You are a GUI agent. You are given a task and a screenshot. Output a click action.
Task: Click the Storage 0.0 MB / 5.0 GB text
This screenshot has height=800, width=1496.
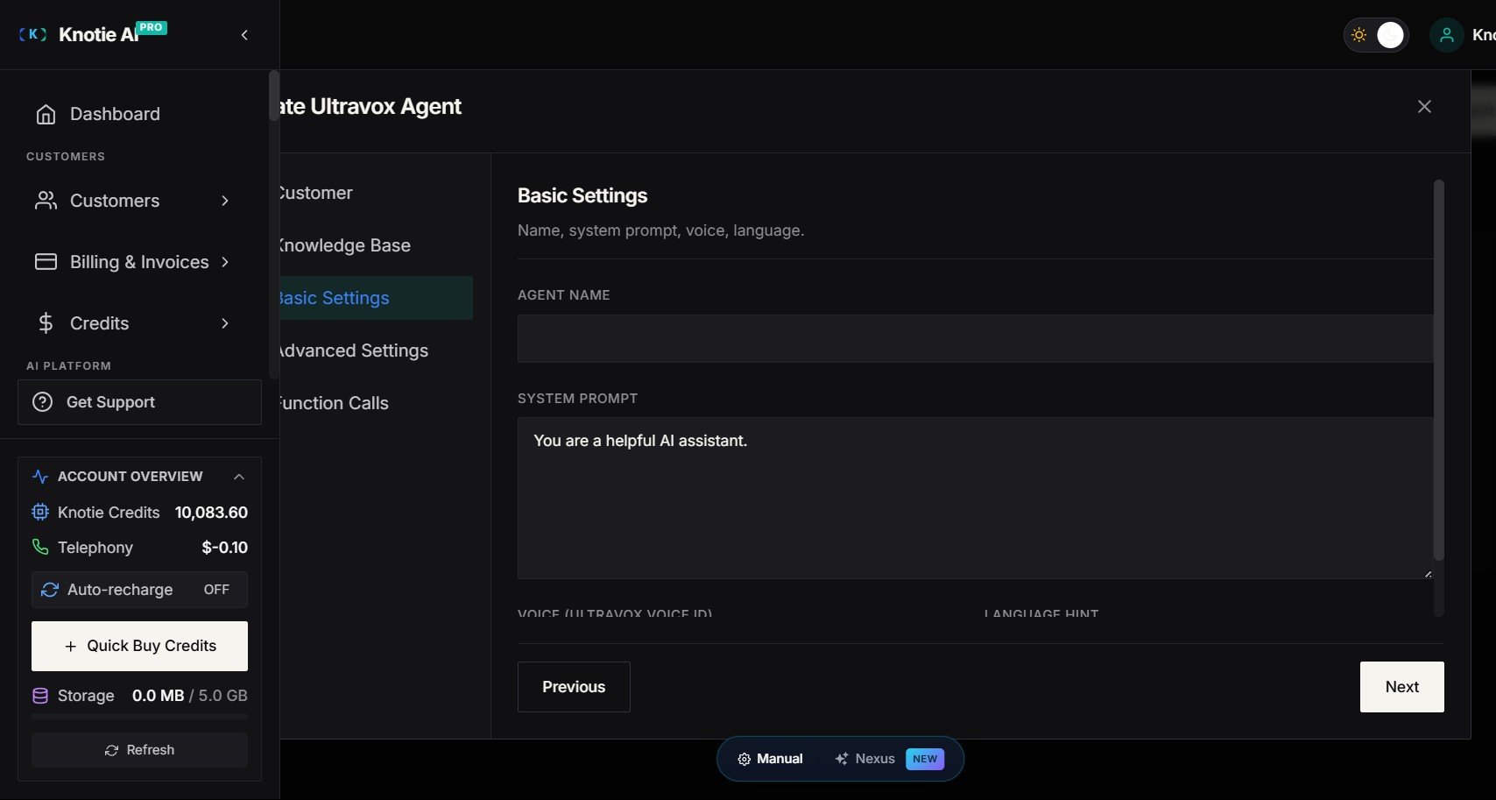[189, 696]
